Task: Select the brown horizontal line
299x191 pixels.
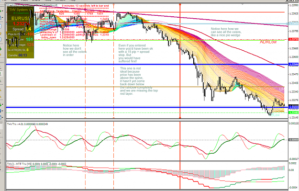Action: (x=145, y=87)
